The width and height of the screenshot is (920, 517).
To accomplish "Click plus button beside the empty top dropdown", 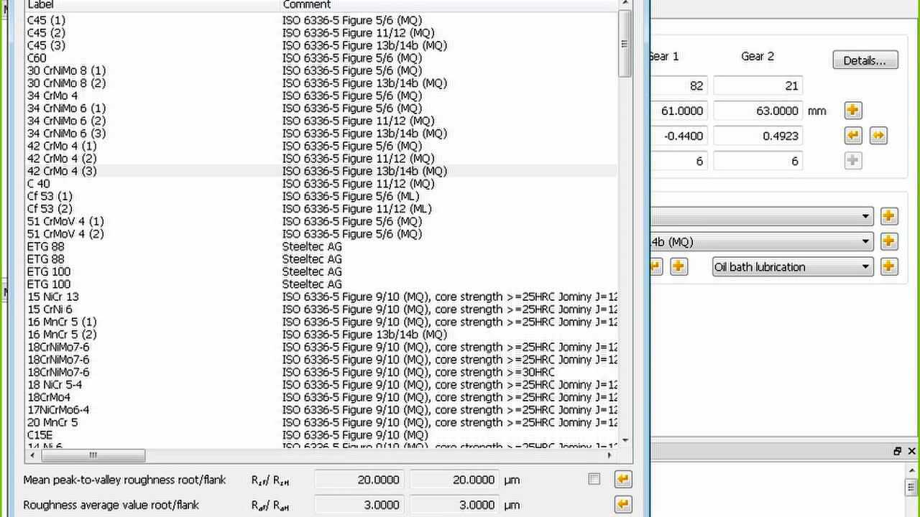I will pos(889,216).
